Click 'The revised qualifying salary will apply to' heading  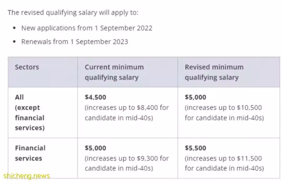[x=73, y=12]
